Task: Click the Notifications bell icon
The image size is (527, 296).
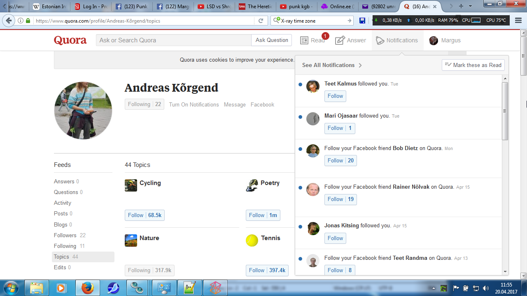Action: tap(380, 40)
